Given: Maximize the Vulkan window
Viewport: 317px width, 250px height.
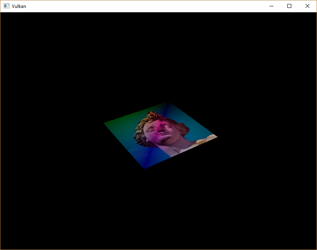Looking at the screenshot, I should 289,6.
